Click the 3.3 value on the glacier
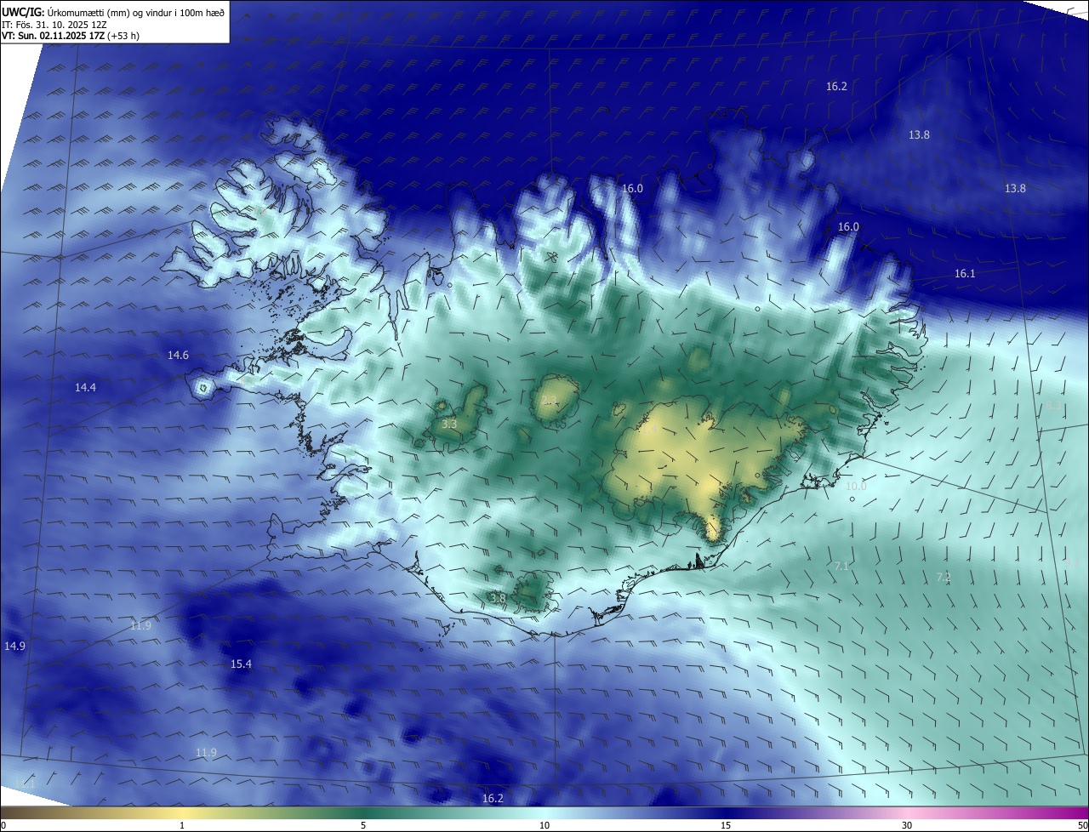The height and width of the screenshot is (832, 1089). tap(449, 423)
